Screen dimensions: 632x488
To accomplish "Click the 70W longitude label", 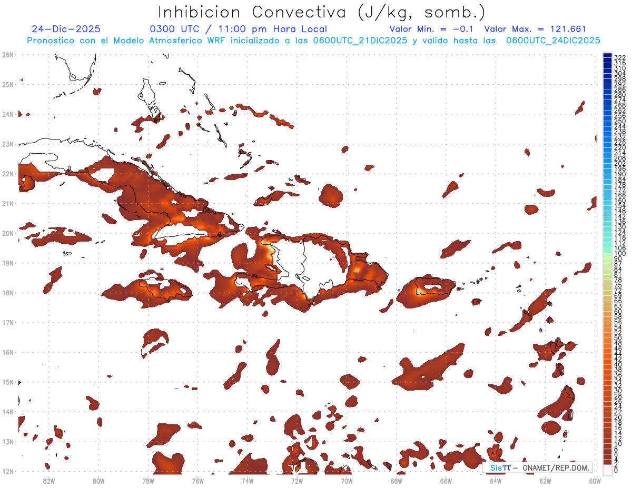I will coord(347,480).
